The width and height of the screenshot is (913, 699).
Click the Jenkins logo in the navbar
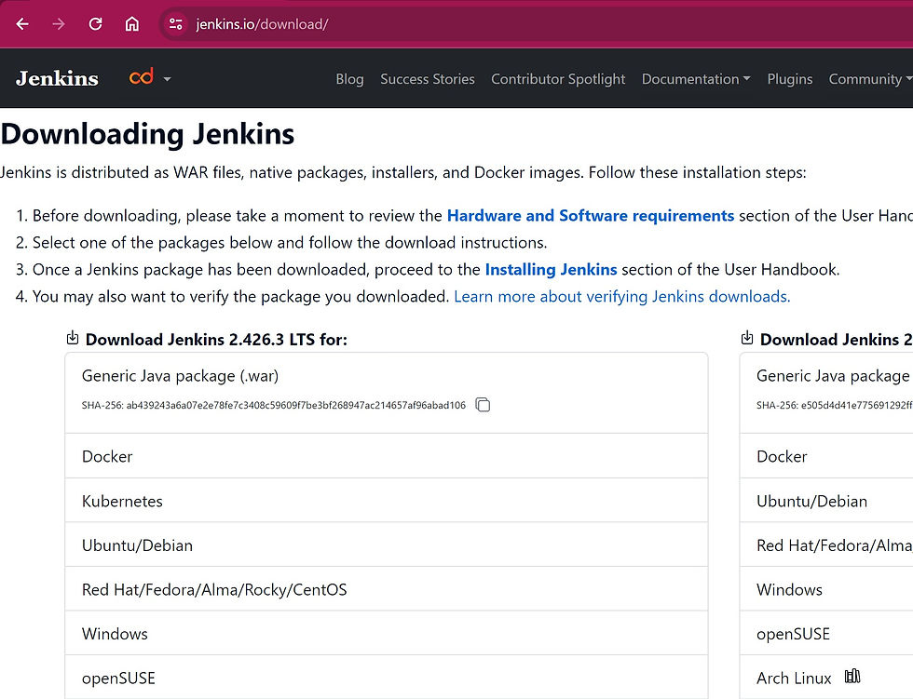coord(57,78)
